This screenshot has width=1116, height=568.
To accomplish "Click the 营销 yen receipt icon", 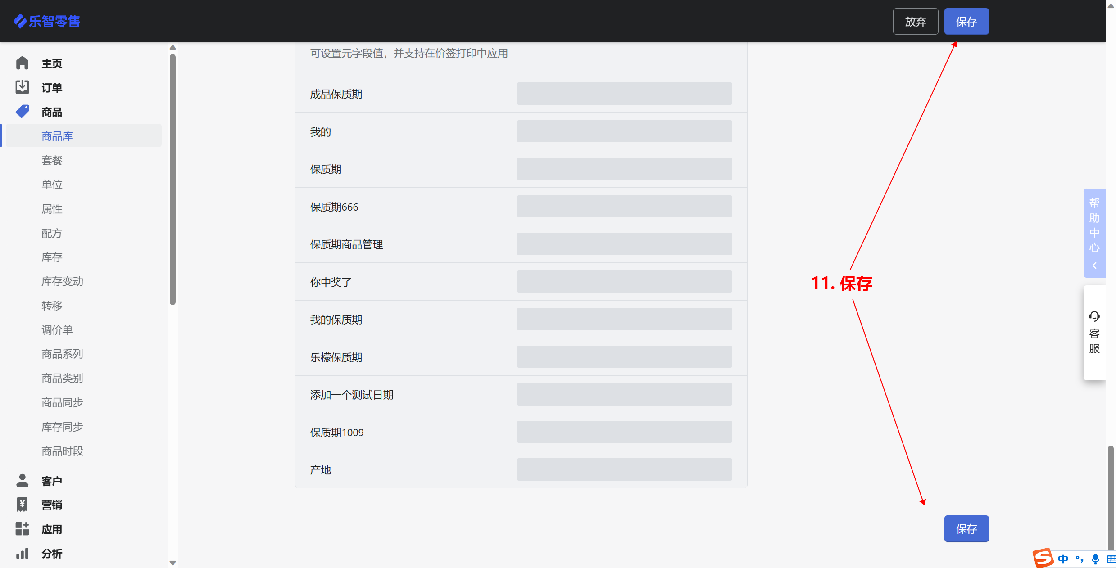I will [22, 505].
